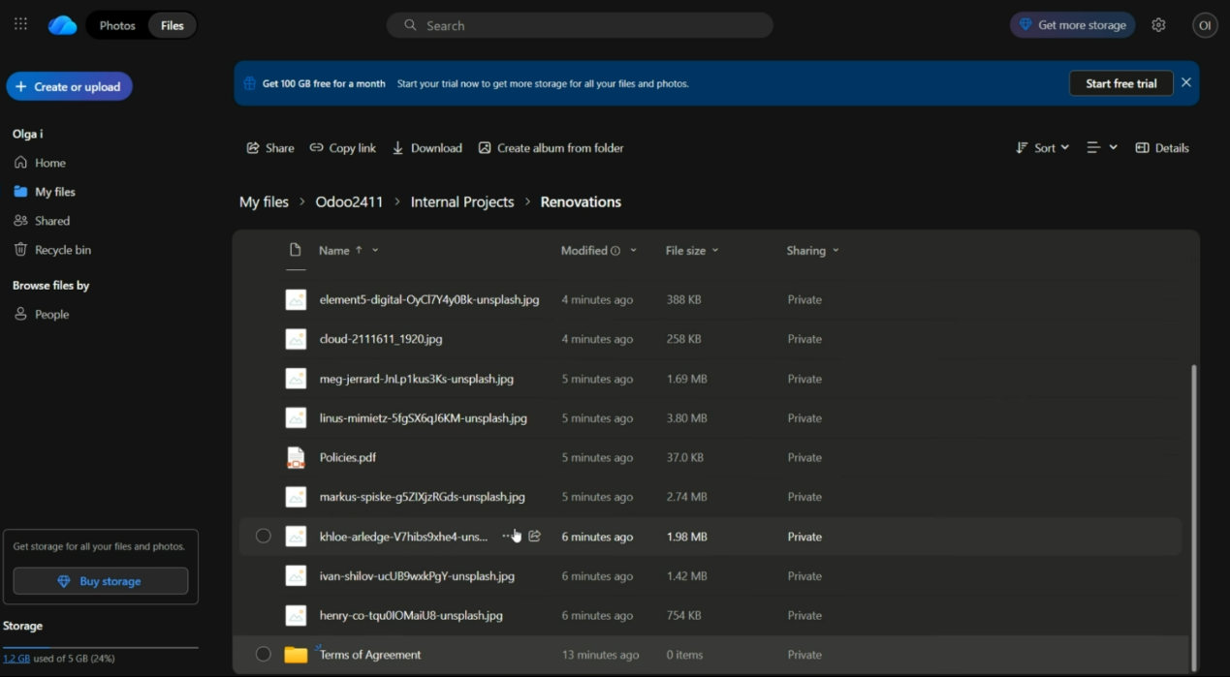Switch to the Photos tab

(117, 25)
